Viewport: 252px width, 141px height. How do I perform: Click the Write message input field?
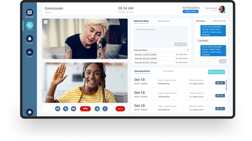(x=206, y=61)
